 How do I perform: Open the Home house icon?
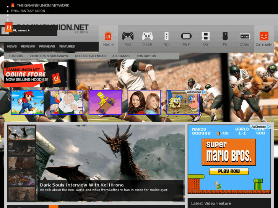coord(108,36)
